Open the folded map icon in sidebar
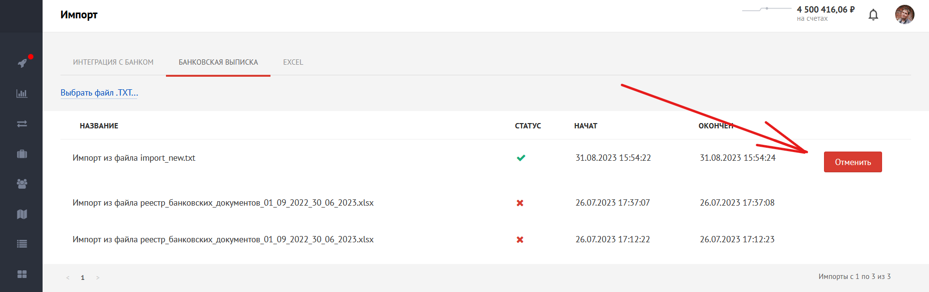This screenshot has width=929, height=292. coord(22,214)
